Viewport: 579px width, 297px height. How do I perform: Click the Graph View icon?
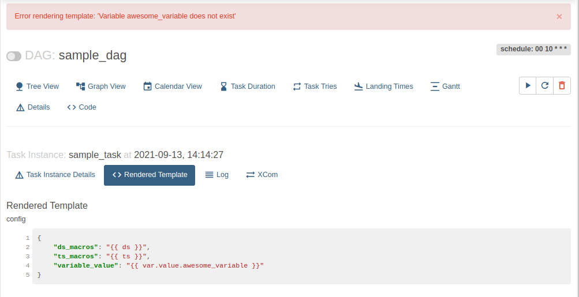pos(80,87)
